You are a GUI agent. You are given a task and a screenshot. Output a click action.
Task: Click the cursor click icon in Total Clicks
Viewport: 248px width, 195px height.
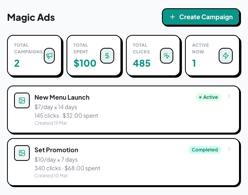coord(167,56)
